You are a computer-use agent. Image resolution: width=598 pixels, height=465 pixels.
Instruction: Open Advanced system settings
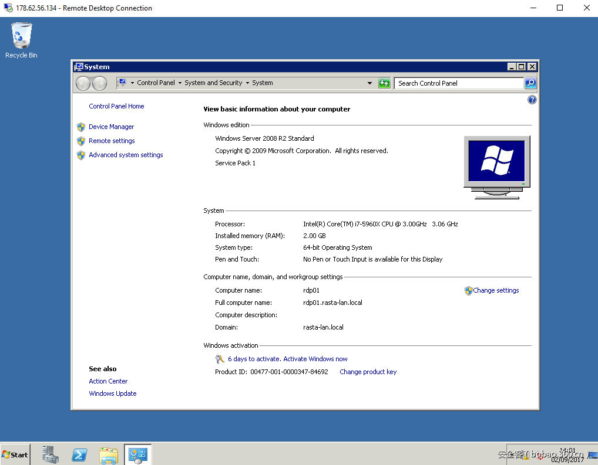[126, 155]
